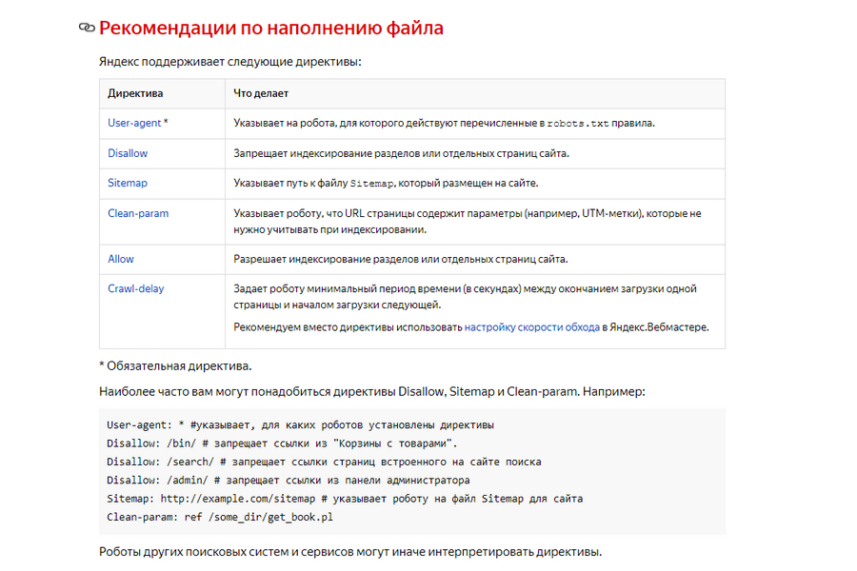The height and width of the screenshot is (571, 857).
Task: Click the 'Директива' column header
Action: tap(135, 93)
